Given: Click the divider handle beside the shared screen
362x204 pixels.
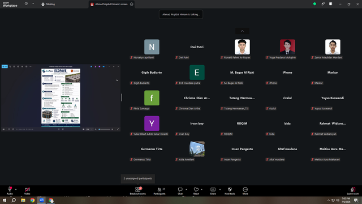Looking at the screenshot, I should (x=122, y=97).
